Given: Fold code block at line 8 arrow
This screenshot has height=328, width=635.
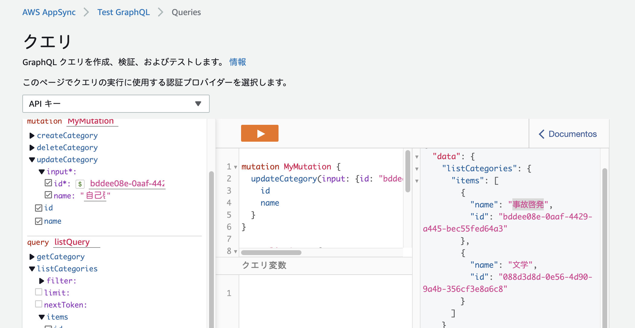Looking at the screenshot, I should [236, 251].
